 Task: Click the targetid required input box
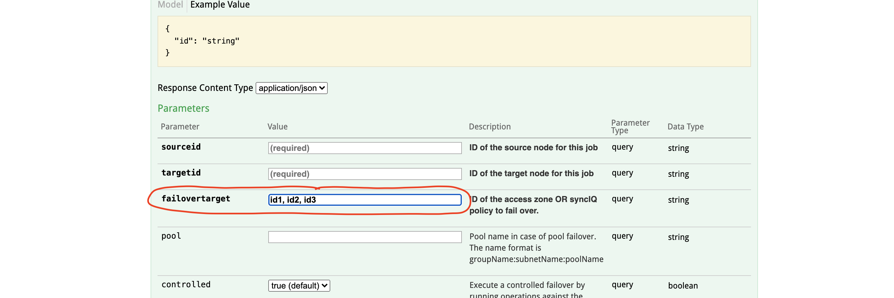tap(364, 174)
